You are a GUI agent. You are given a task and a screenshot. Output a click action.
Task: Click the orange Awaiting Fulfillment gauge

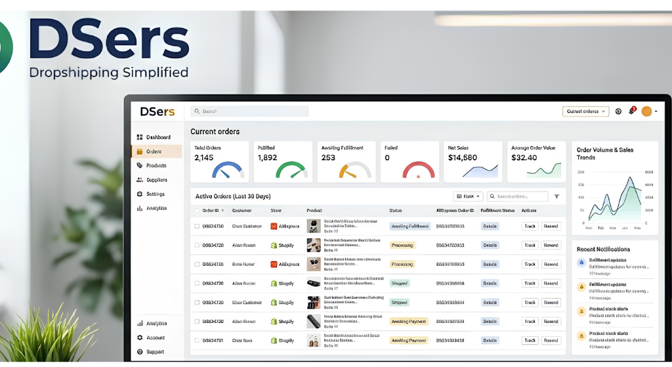(x=355, y=170)
